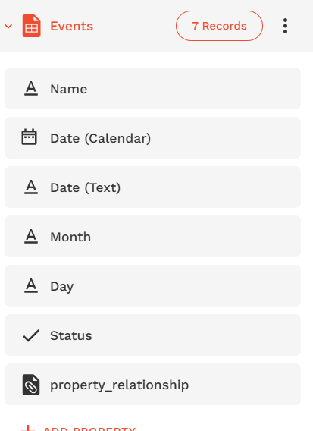Click the text type icon for Month
Screen dimensions: 313x431
(x=31, y=237)
